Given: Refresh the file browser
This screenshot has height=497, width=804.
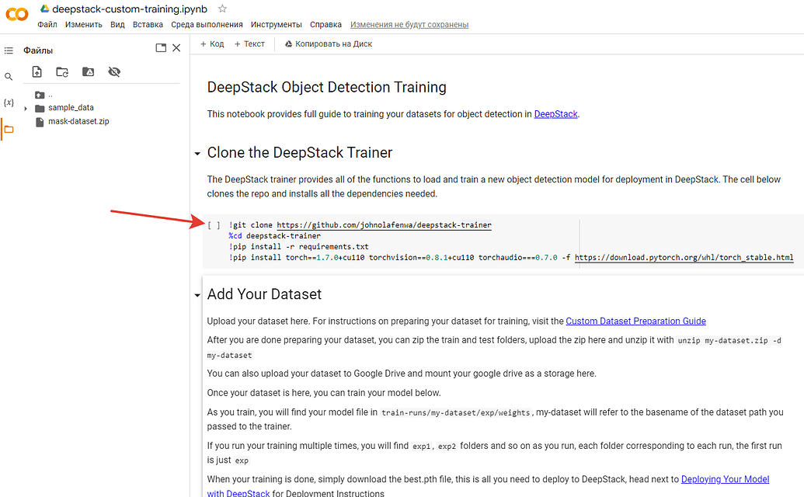Looking at the screenshot, I should coord(61,71).
